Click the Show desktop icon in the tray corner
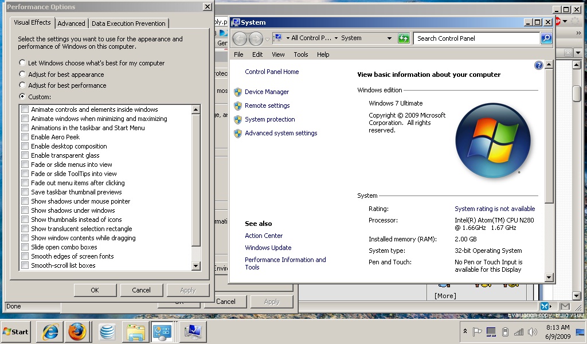 pos(580,332)
